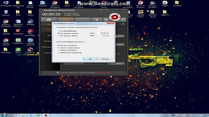Open the Windows Start menu
This screenshot has width=209, height=117.
coord(4,115)
